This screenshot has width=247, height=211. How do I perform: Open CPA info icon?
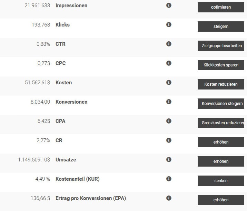pyautogui.click(x=169, y=121)
